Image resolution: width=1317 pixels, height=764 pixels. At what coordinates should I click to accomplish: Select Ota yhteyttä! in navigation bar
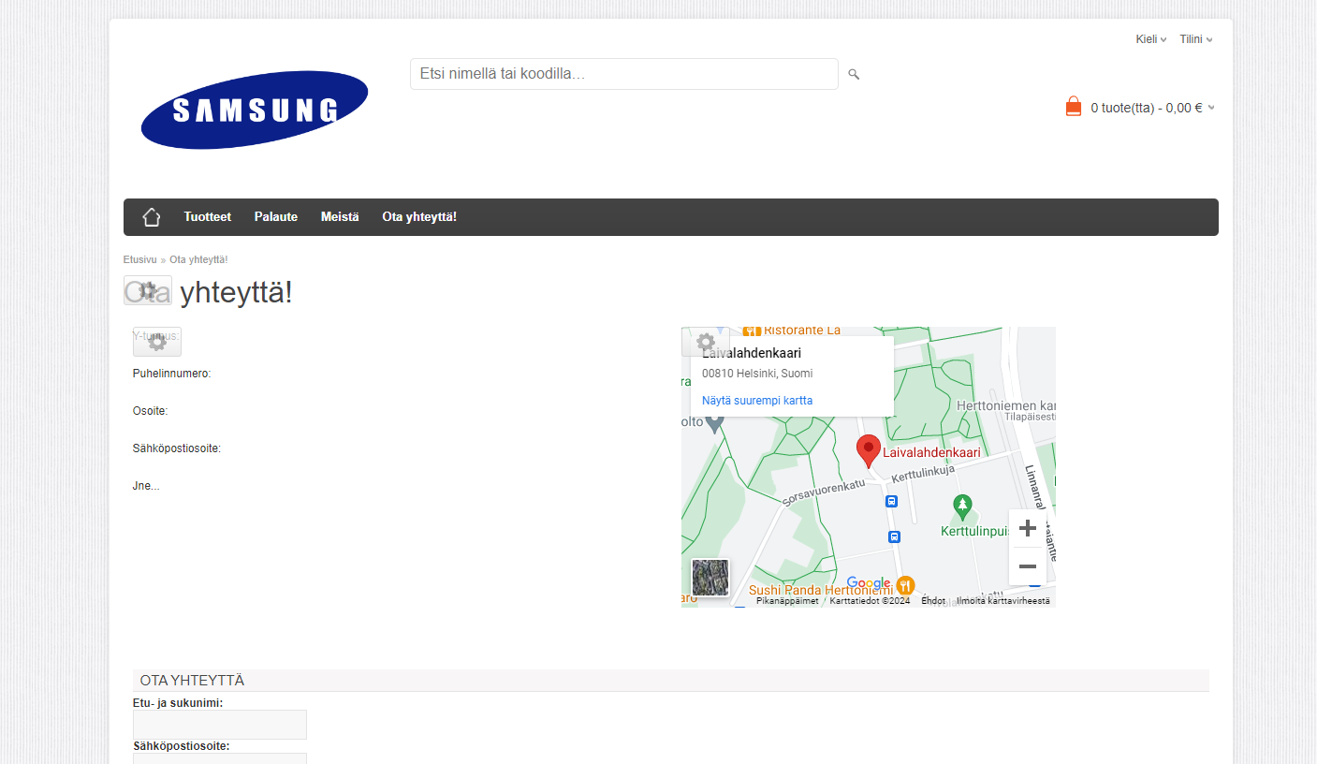coord(419,217)
